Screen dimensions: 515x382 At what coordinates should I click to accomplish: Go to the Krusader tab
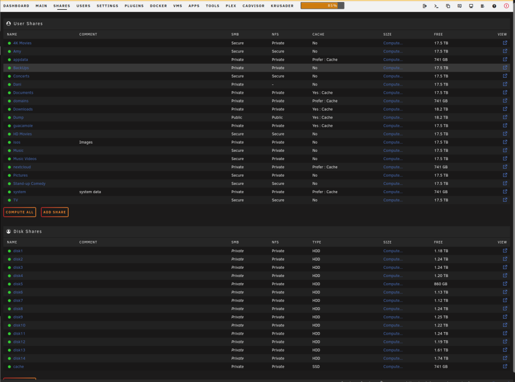[x=282, y=6]
